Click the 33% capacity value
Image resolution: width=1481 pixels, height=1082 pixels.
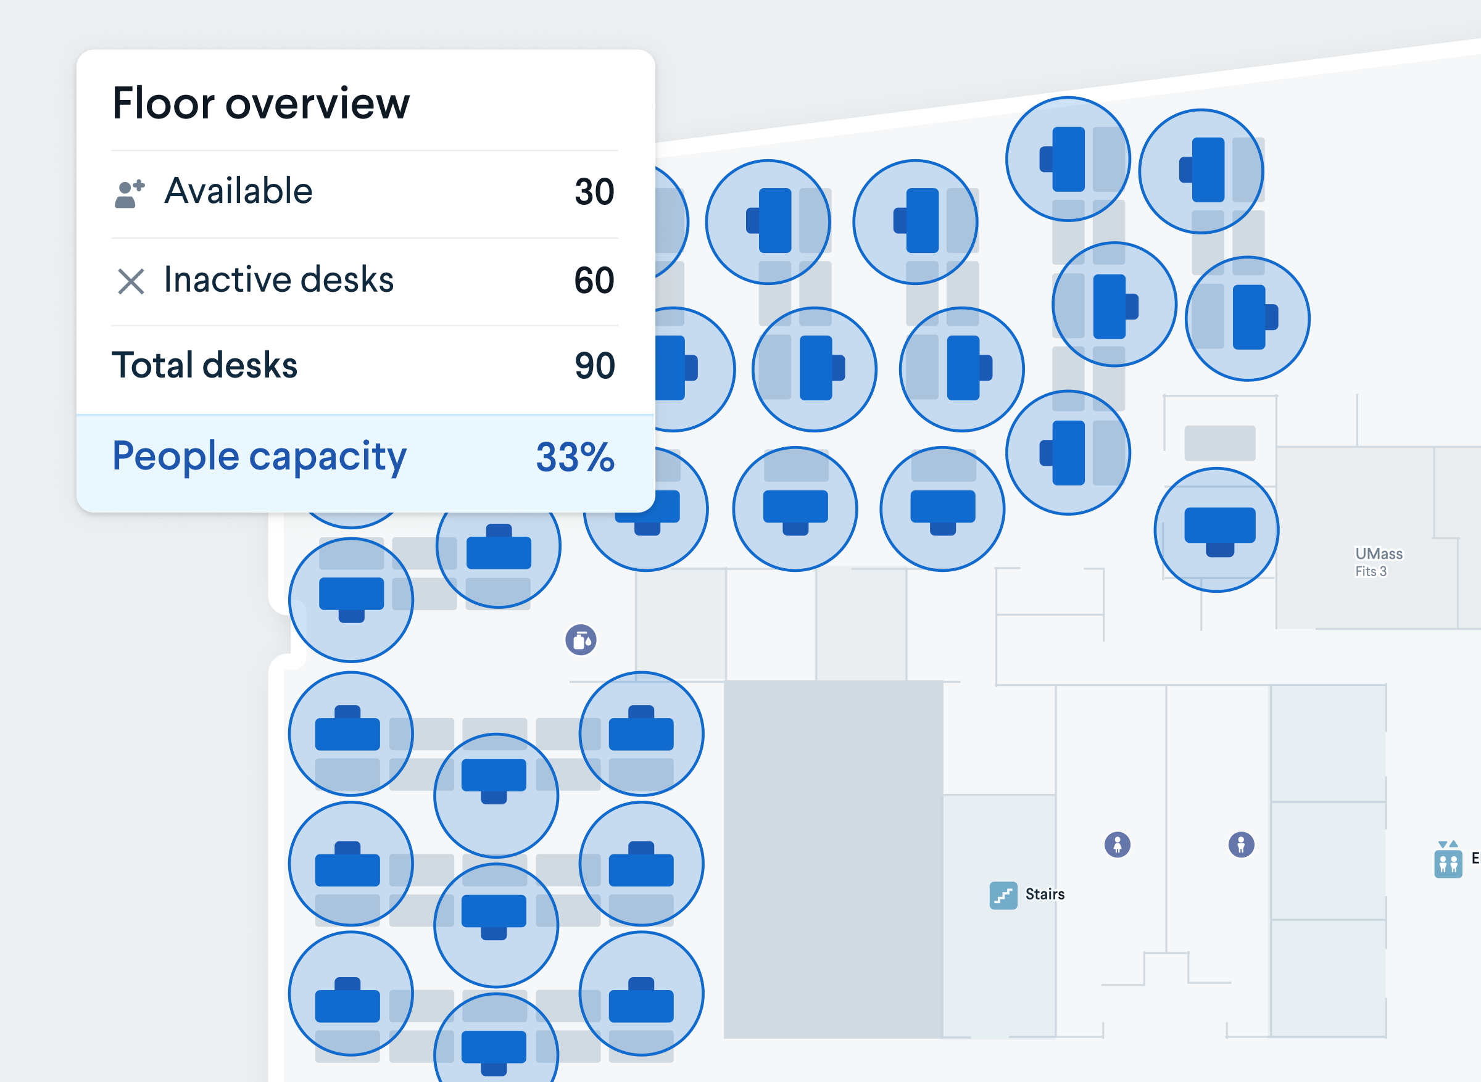(x=575, y=457)
